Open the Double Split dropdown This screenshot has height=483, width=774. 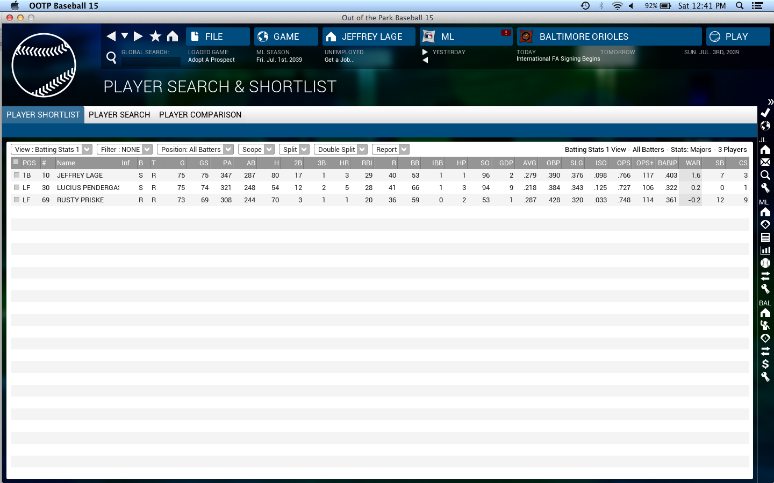341,149
